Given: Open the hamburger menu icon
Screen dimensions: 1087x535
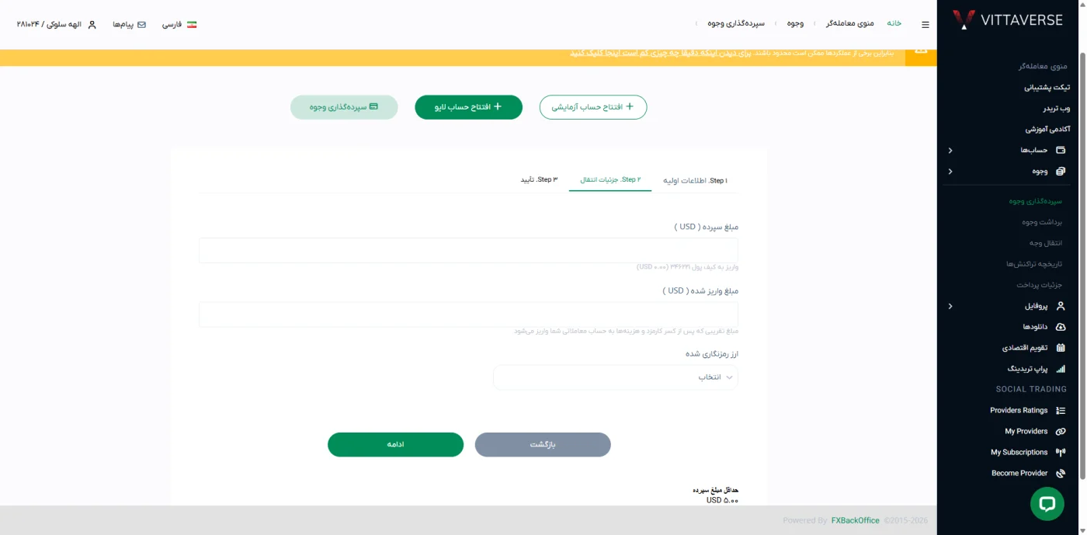Looking at the screenshot, I should coord(926,25).
